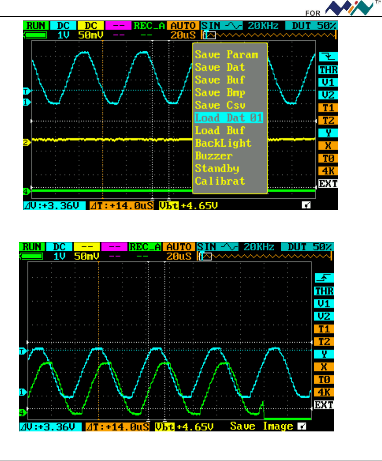
Task: Change 20uS timebase in upper scope
Action: (183, 35)
